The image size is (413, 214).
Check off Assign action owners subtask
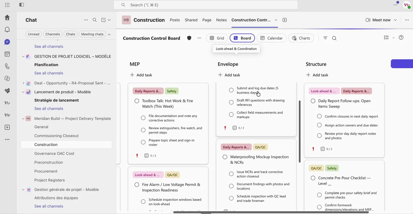pyautogui.click(x=319, y=125)
